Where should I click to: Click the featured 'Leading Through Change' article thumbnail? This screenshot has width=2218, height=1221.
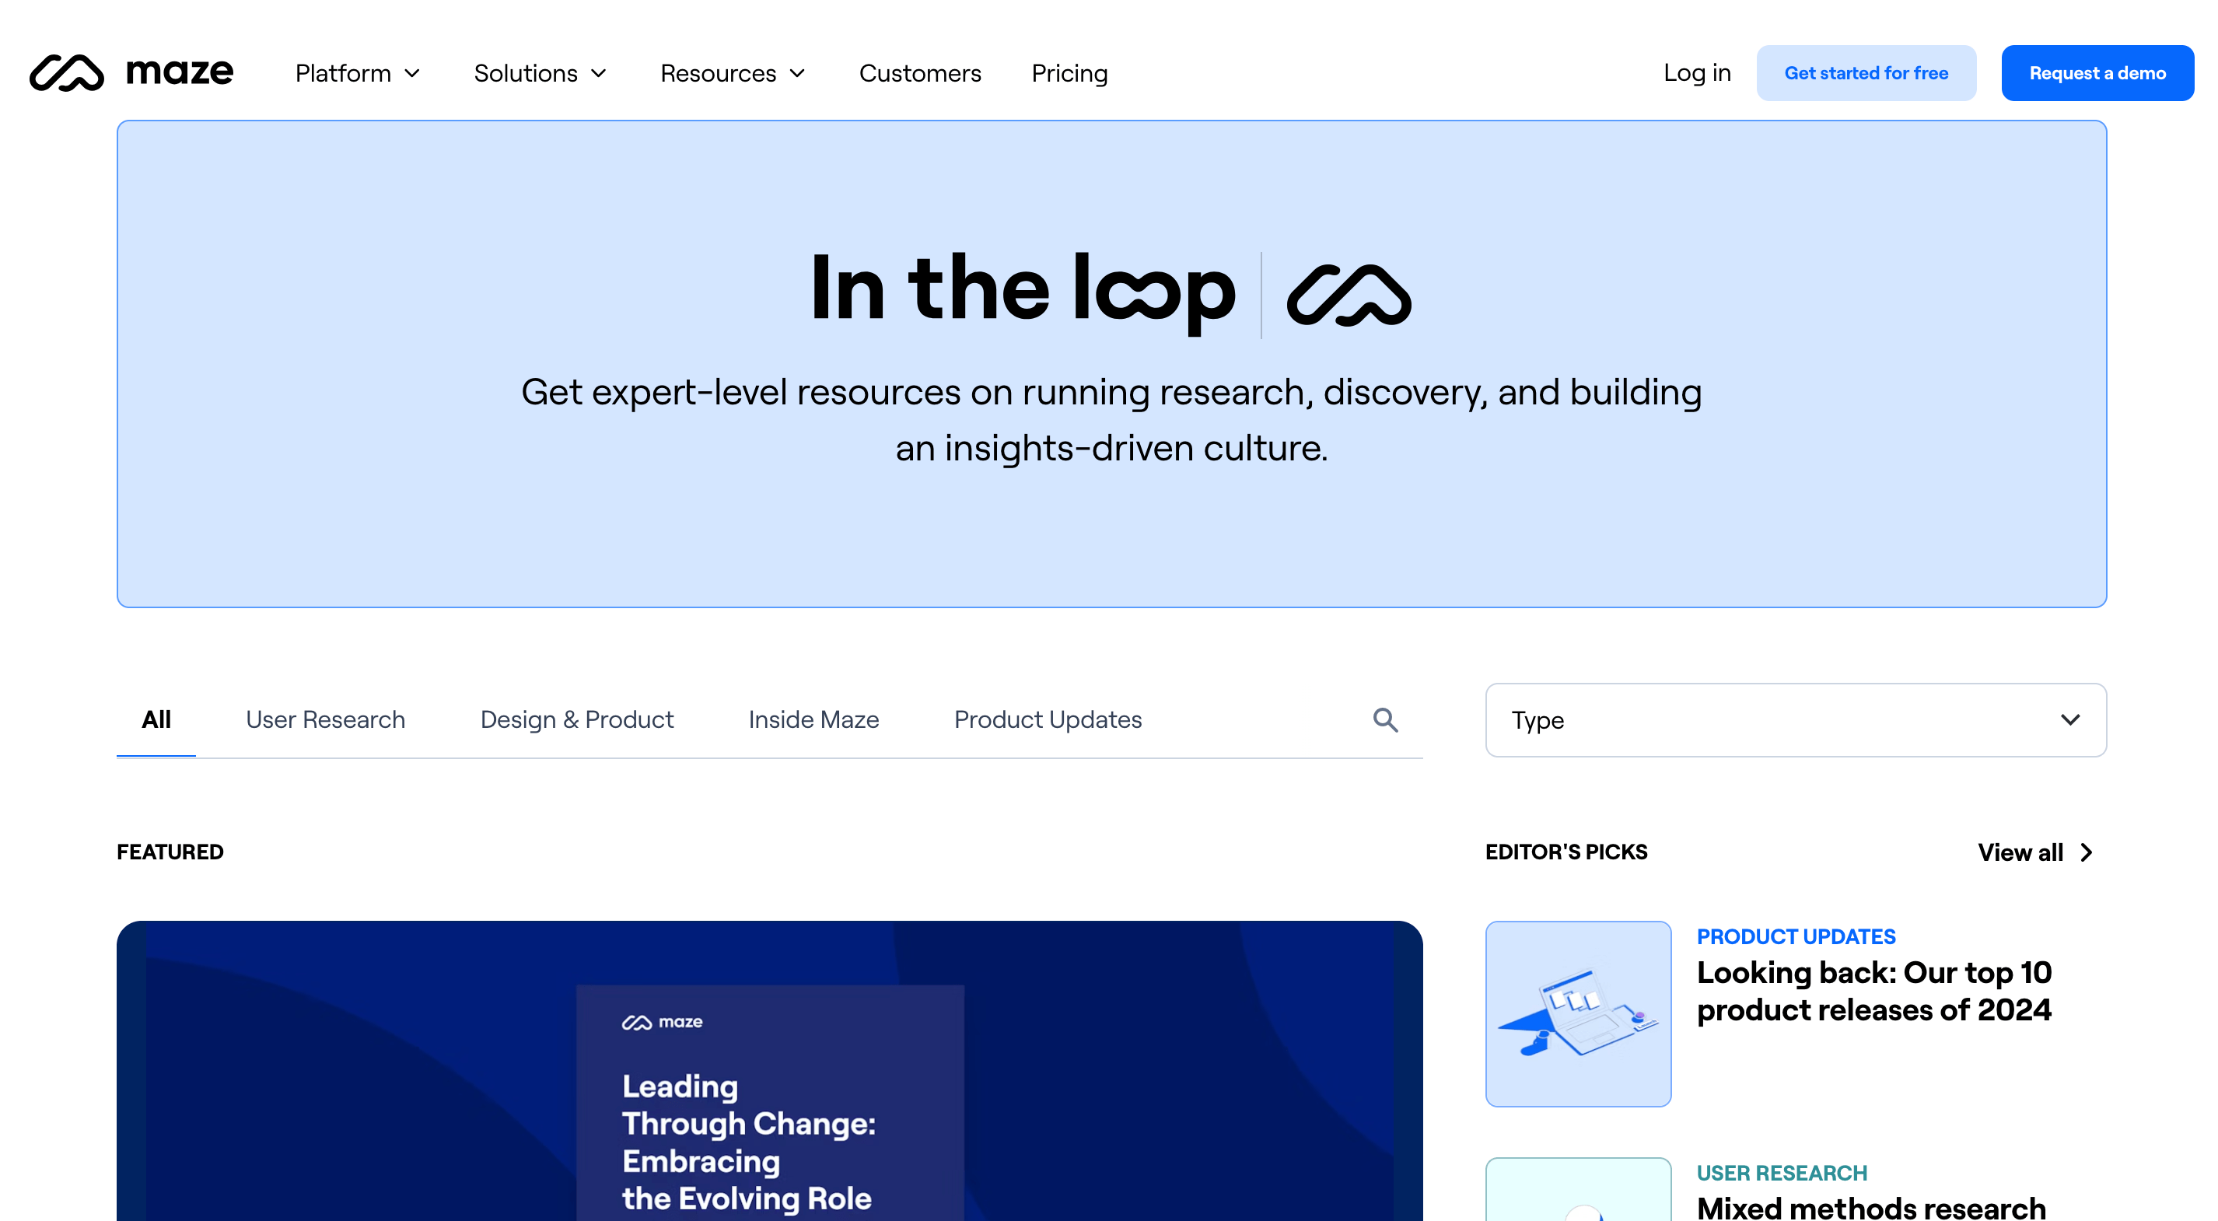tap(769, 1076)
